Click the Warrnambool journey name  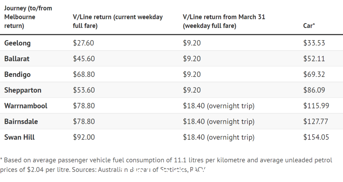tap(26, 106)
